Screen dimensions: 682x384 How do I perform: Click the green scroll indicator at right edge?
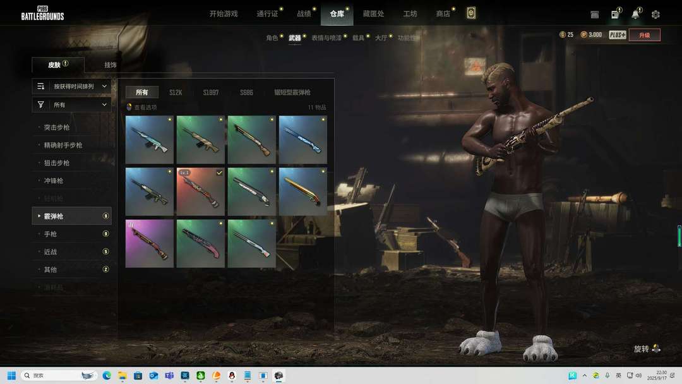(679, 236)
